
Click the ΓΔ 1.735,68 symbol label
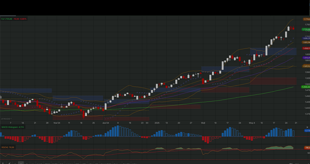click(7, 19)
